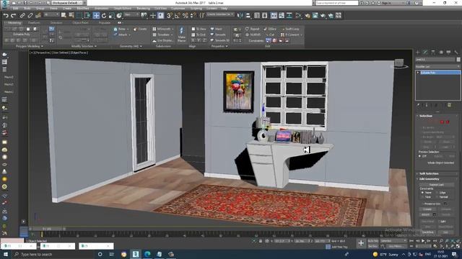Click the time slider handle

click(46, 229)
